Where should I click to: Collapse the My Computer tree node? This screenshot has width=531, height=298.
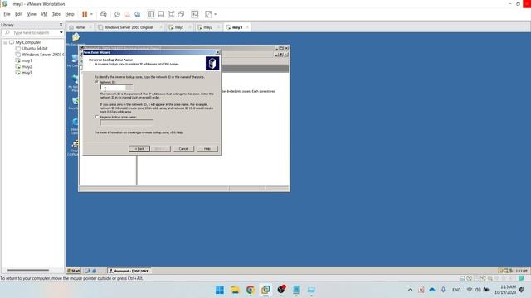(x=6, y=42)
